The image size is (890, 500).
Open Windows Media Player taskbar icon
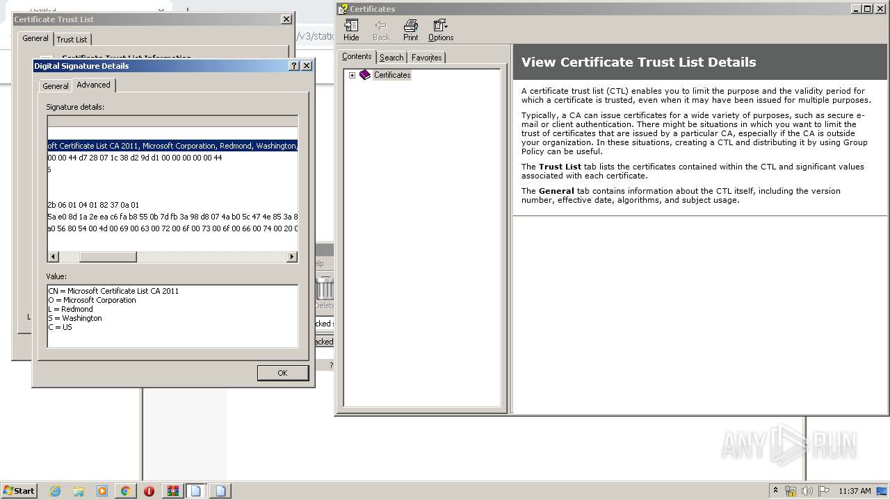point(102,491)
